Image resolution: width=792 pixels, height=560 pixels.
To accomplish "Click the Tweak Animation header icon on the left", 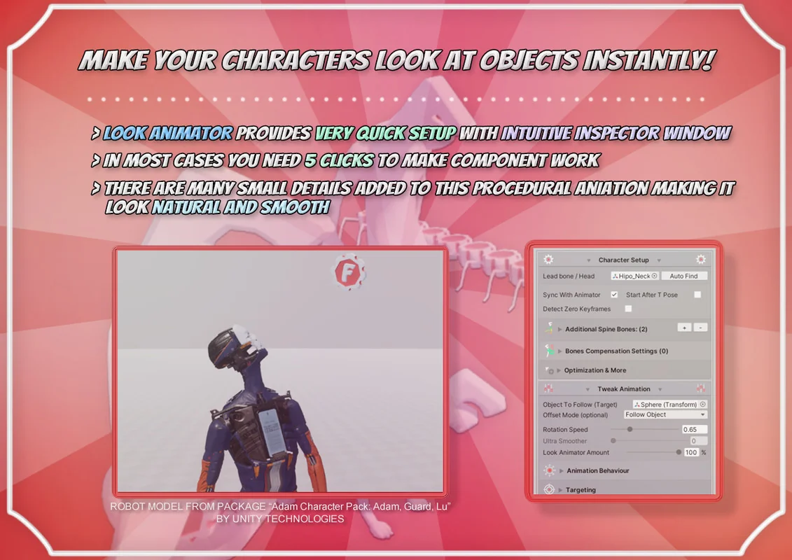I will click(548, 388).
